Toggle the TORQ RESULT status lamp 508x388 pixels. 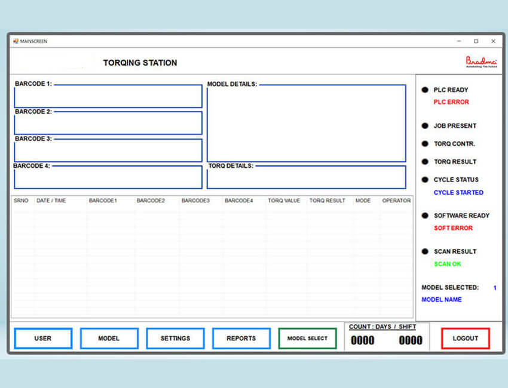point(424,162)
